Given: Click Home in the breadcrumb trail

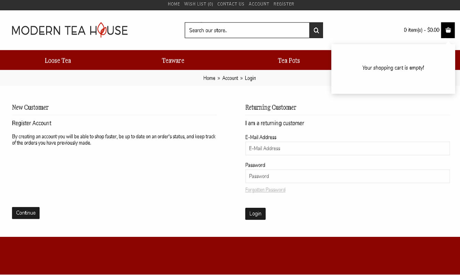Looking at the screenshot, I should [209, 78].
